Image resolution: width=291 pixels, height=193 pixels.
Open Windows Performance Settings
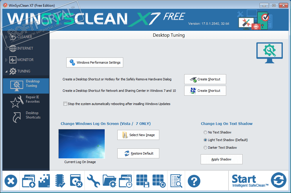[x=95, y=62]
